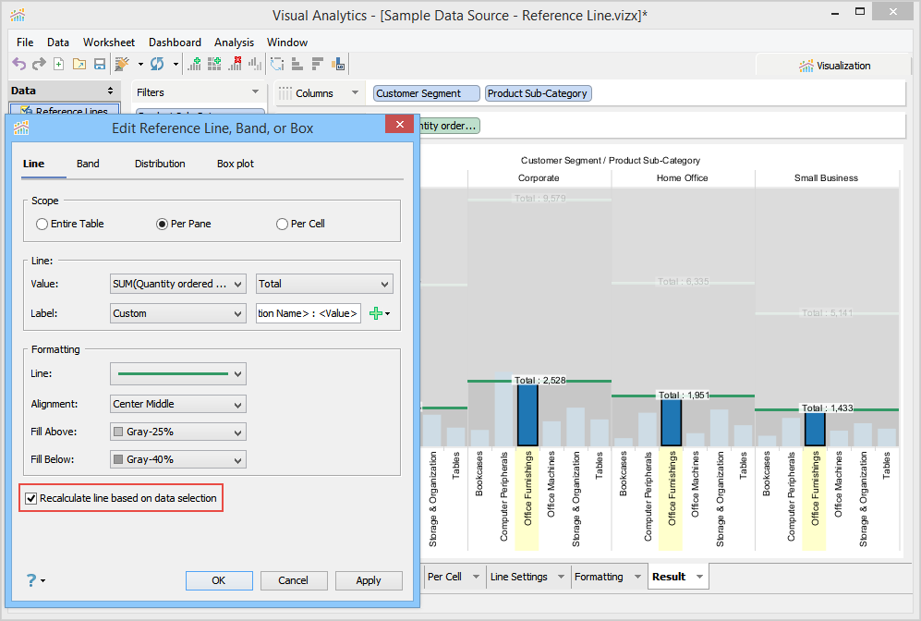Screen dimensions: 921x621
Task: Click the green plus insert-field icon
Action: [x=375, y=313]
